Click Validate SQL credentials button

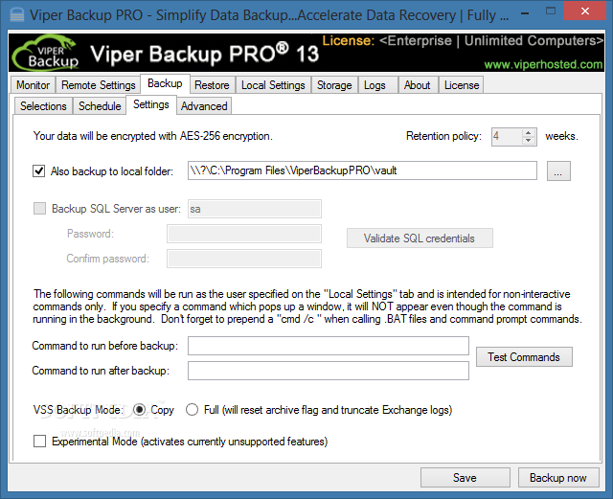(420, 238)
